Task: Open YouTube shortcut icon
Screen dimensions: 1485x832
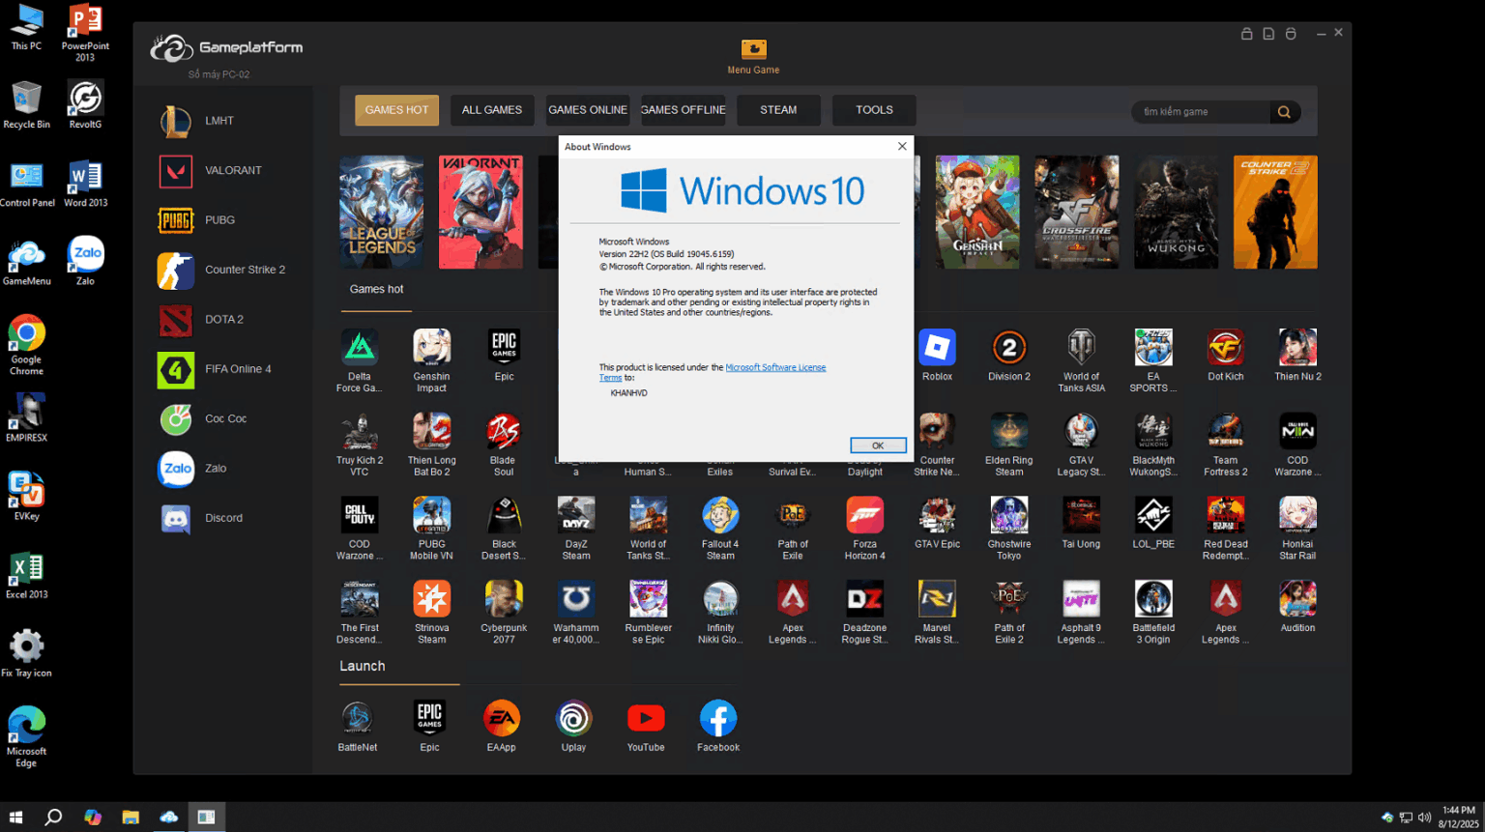Action: click(646, 720)
